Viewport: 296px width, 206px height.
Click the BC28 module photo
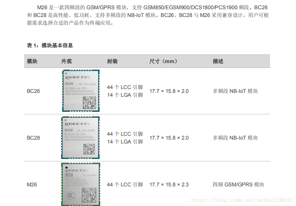click(80, 138)
